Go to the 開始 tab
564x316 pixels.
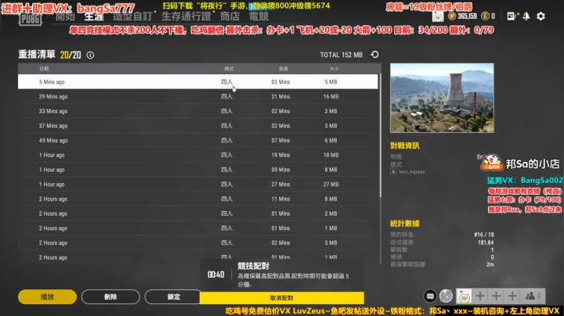pyautogui.click(x=66, y=17)
